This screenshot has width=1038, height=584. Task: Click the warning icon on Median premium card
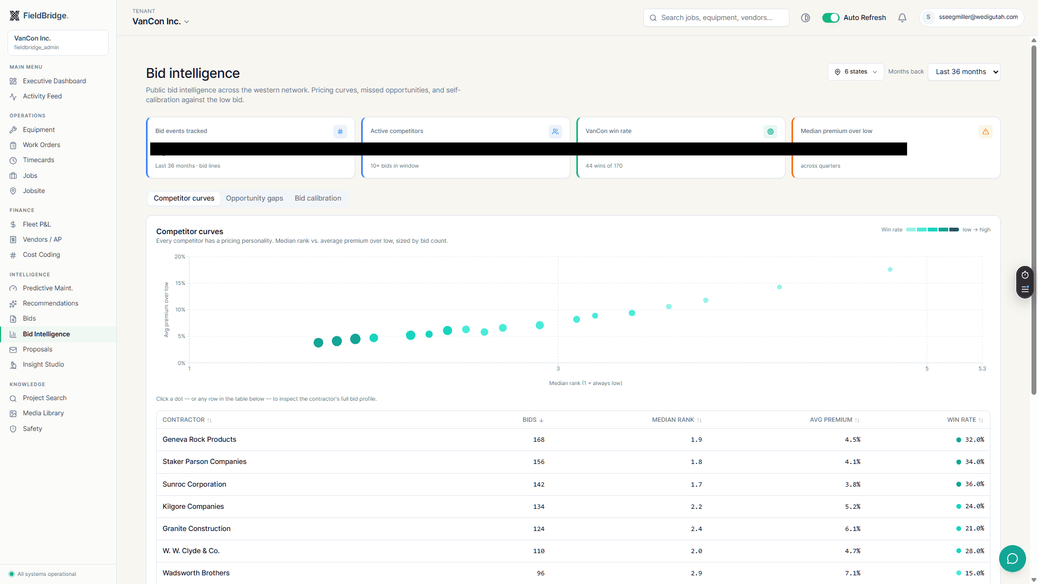click(x=986, y=131)
